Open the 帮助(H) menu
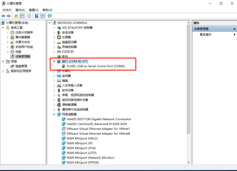The width and height of the screenshot is (237, 171). (47, 10)
